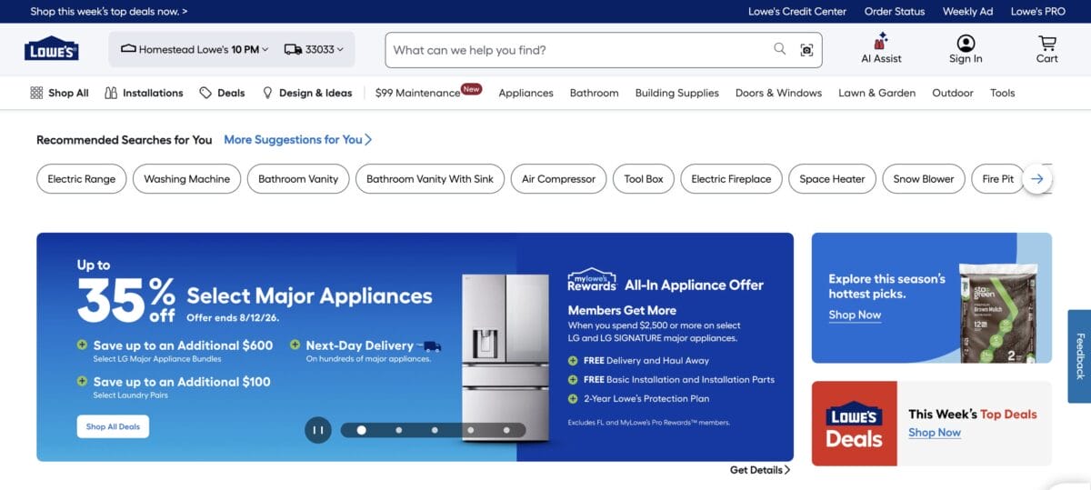Viewport: 1091px width, 490px height.
Task: Select the first carousel slide dot
Action: pyautogui.click(x=362, y=430)
